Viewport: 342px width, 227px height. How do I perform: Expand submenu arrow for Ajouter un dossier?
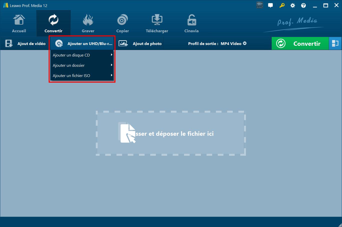[112, 65]
